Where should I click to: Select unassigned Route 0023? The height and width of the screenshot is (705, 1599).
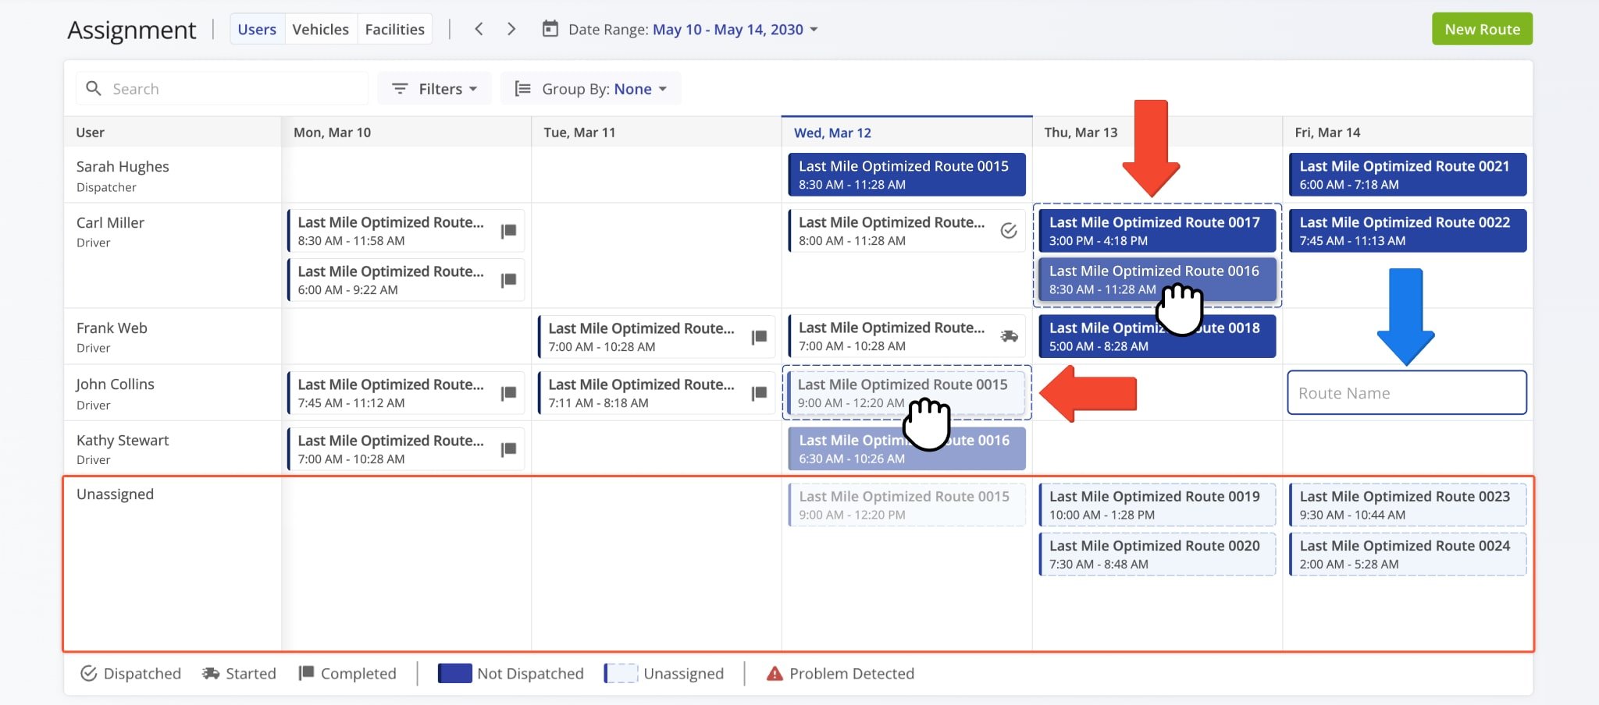[x=1408, y=505]
